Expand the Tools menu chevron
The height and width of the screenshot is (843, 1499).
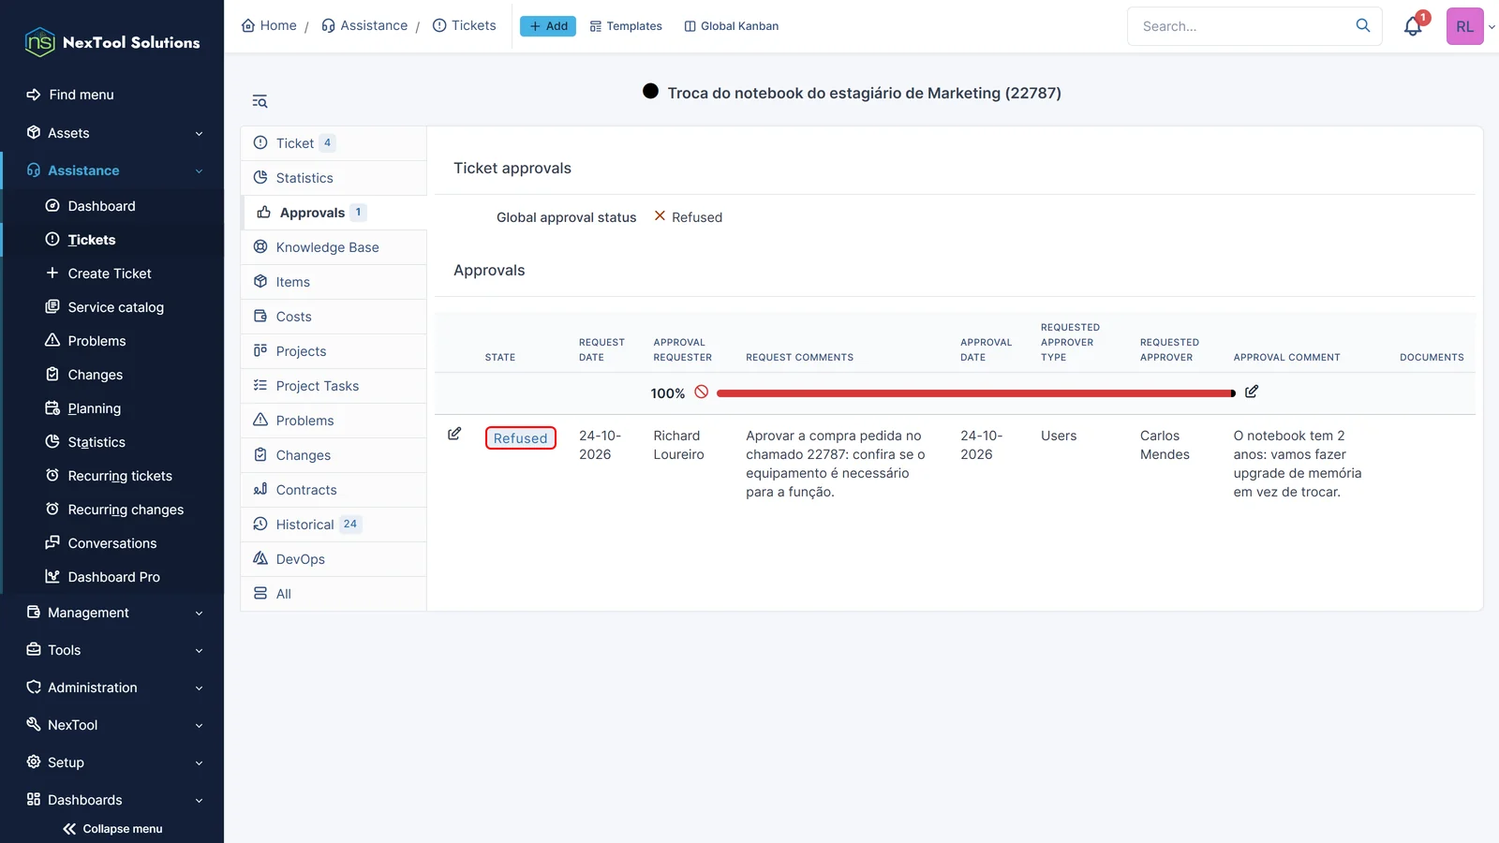pos(199,651)
